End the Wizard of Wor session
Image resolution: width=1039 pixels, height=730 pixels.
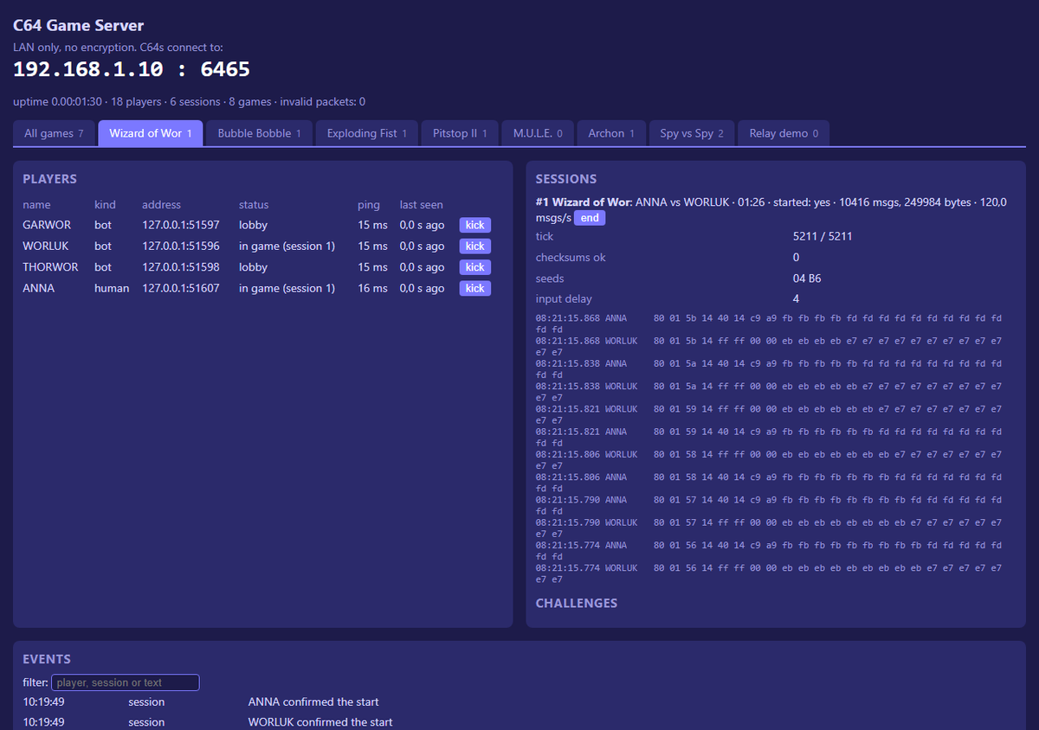tap(590, 218)
